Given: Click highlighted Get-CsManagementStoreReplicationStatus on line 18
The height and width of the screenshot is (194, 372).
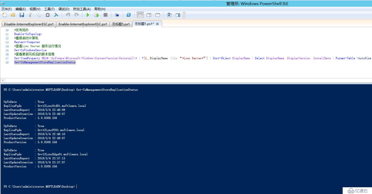Looking at the screenshot, I should pyautogui.click(x=45, y=62).
